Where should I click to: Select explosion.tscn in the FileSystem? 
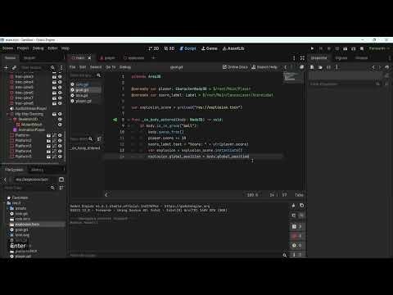point(27,225)
